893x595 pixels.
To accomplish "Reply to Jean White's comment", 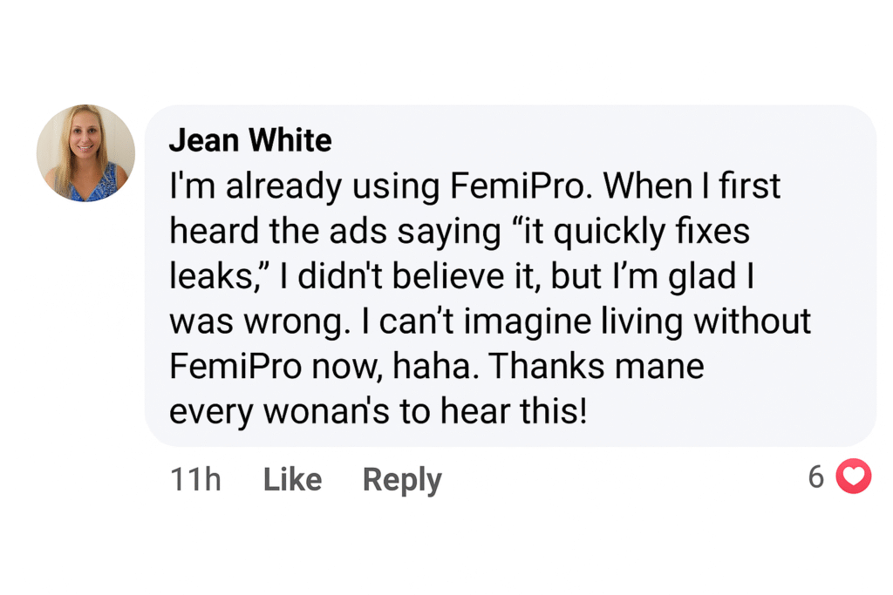I will pyautogui.click(x=402, y=479).
